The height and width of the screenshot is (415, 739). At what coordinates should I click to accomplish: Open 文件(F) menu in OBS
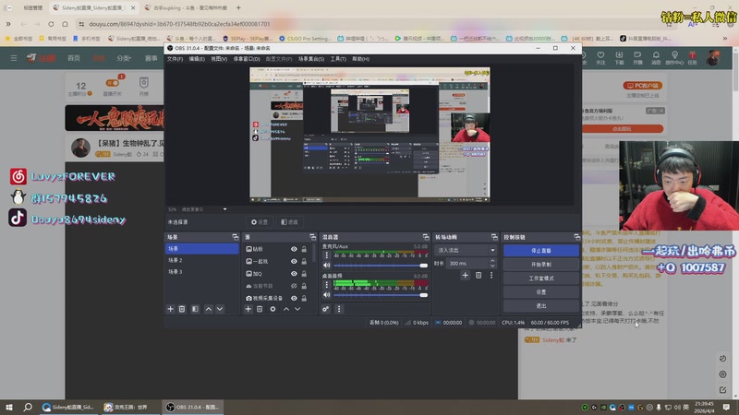pyautogui.click(x=175, y=59)
